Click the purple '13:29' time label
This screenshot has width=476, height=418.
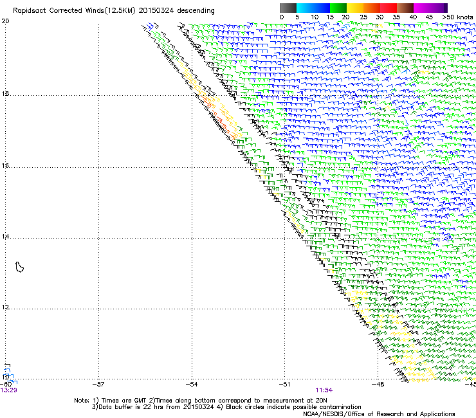tap(9, 390)
